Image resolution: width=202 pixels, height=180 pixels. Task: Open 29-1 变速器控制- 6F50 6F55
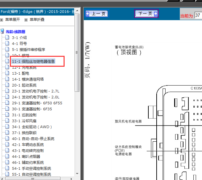(x=37, y=103)
